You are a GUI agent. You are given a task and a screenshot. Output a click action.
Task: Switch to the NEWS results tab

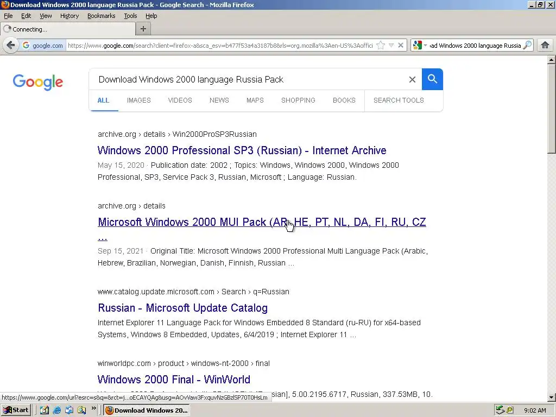click(x=219, y=100)
